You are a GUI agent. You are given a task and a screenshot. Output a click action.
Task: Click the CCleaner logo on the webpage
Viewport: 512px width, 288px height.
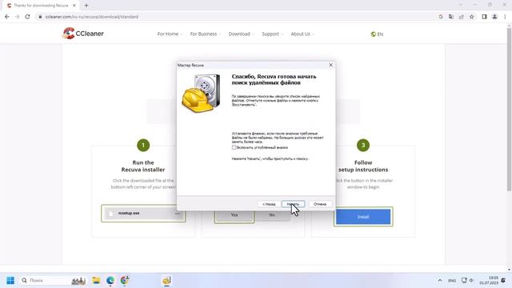coord(83,34)
